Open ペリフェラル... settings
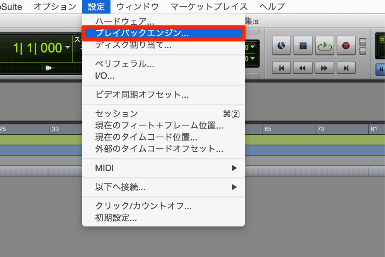 (x=163, y=64)
